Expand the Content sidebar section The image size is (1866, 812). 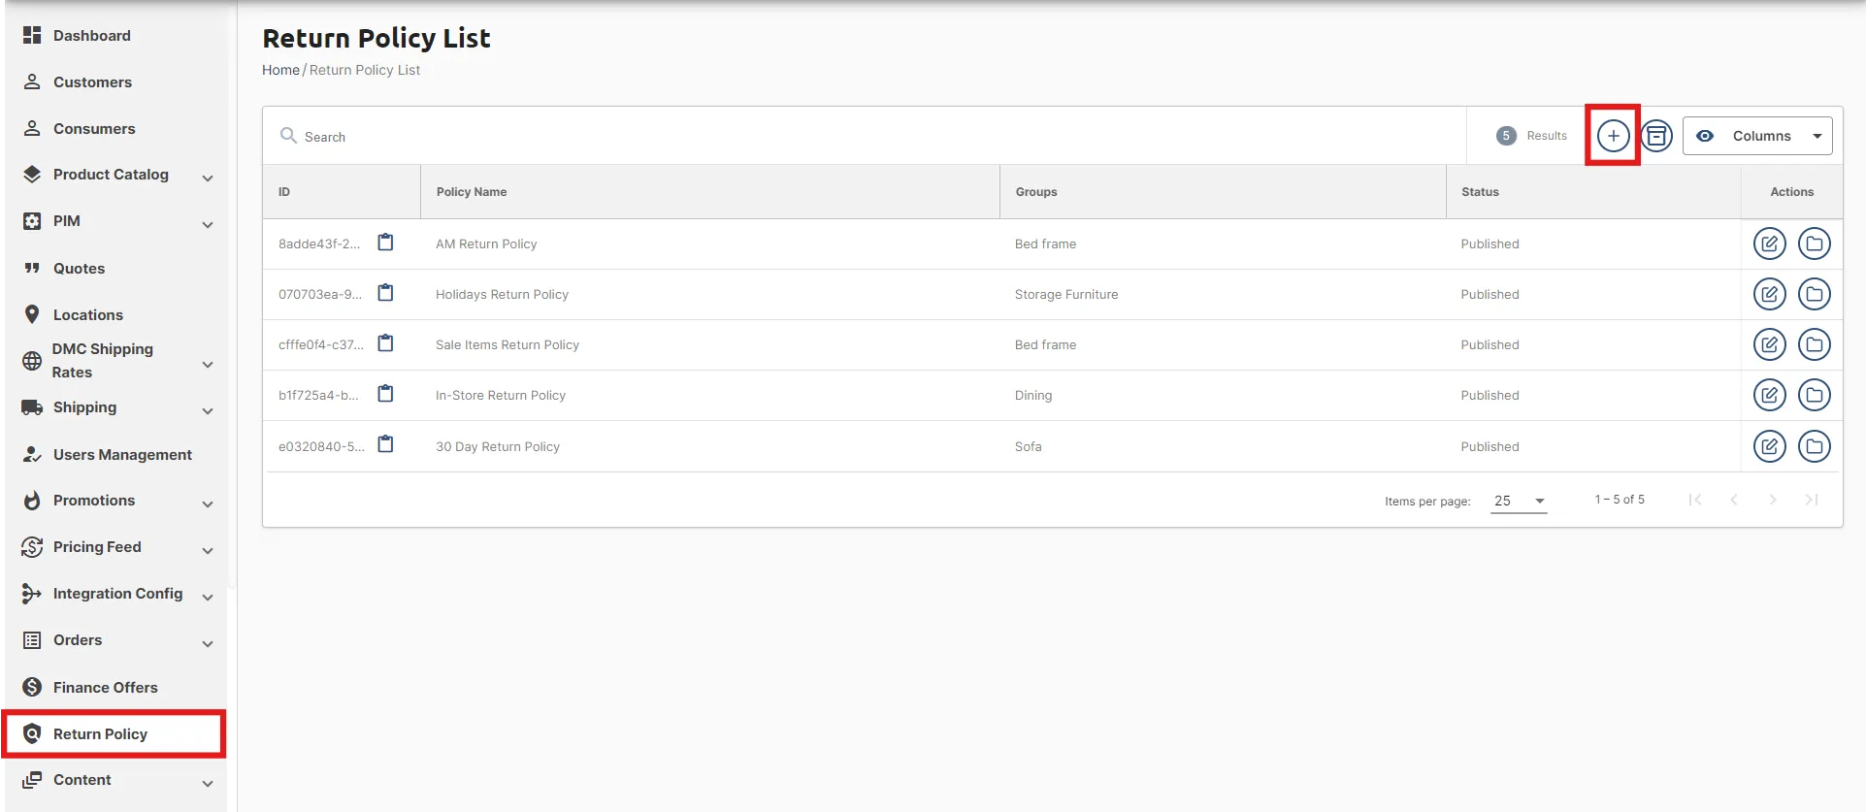tap(208, 784)
